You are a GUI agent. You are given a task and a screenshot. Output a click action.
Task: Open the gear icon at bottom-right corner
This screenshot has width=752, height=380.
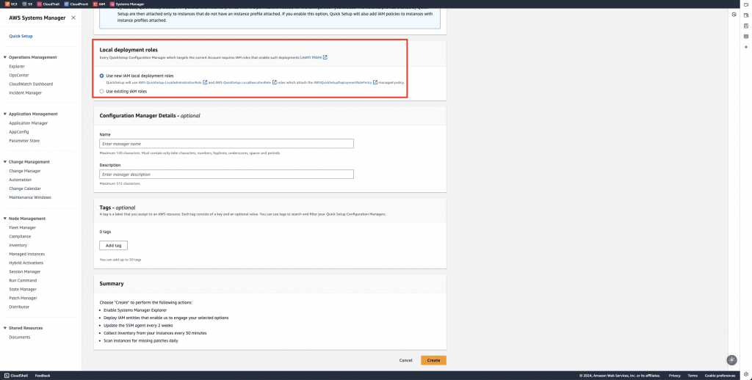(746, 374)
